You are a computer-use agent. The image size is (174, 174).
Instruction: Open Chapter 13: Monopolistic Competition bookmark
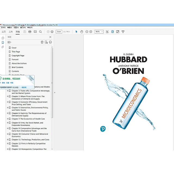29,149
